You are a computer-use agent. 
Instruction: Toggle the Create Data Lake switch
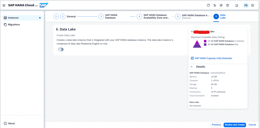click(x=61, y=49)
